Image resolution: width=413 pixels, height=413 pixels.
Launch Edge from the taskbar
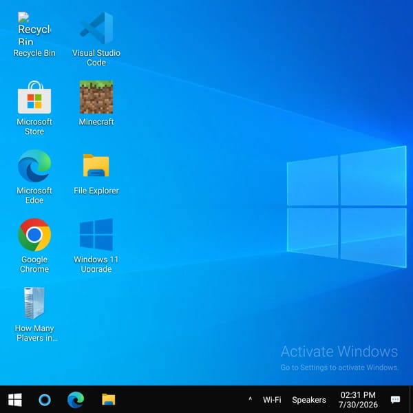76,399
